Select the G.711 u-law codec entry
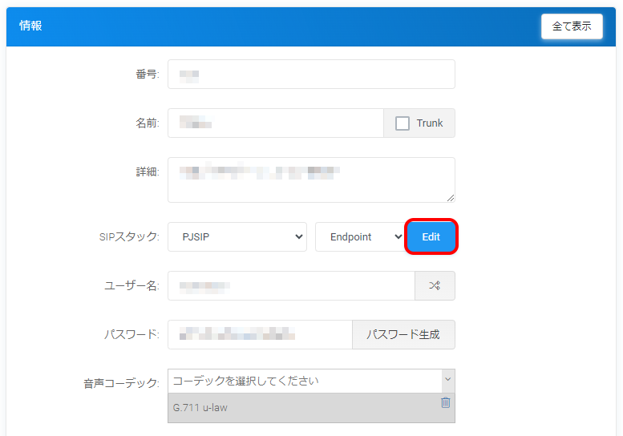Viewport: 623px width, 436px height. [297, 408]
